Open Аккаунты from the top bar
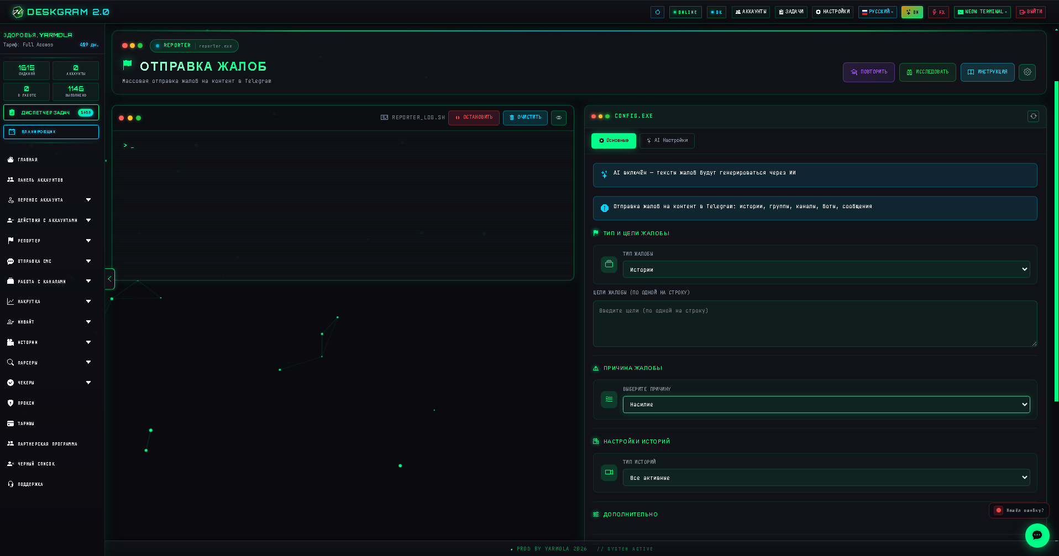 click(751, 12)
